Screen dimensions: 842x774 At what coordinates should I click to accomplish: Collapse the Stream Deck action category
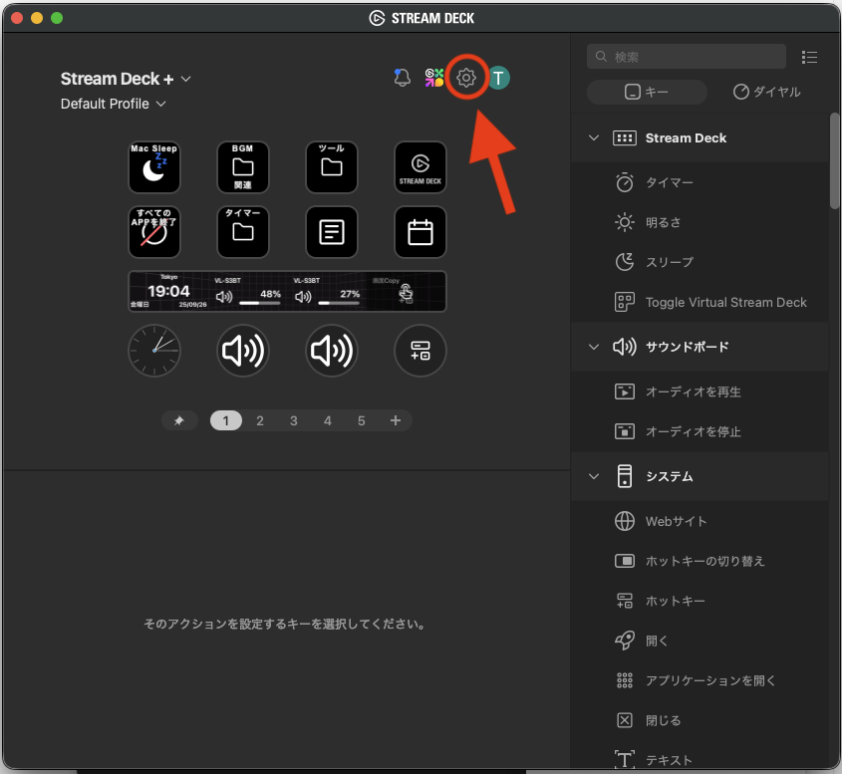pyautogui.click(x=593, y=137)
